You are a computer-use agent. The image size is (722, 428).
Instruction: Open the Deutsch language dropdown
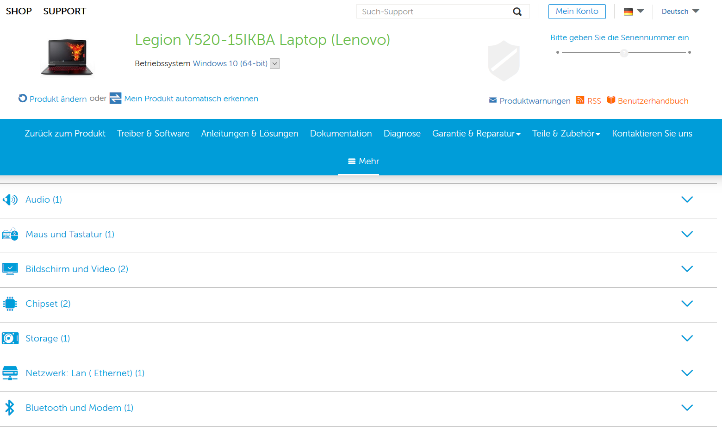click(x=680, y=12)
